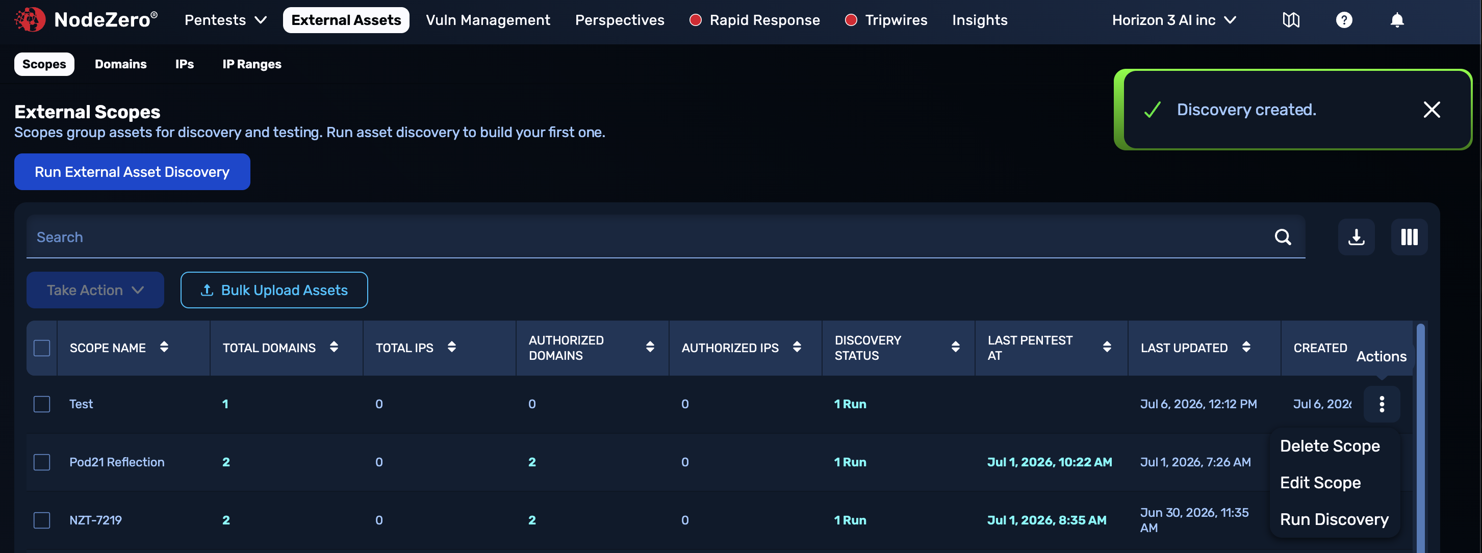Open Perspectives section

(x=620, y=20)
